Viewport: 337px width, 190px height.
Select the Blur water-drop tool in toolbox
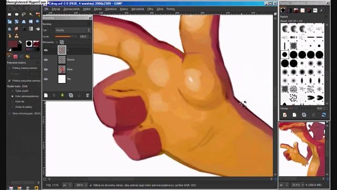tap(9, 29)
